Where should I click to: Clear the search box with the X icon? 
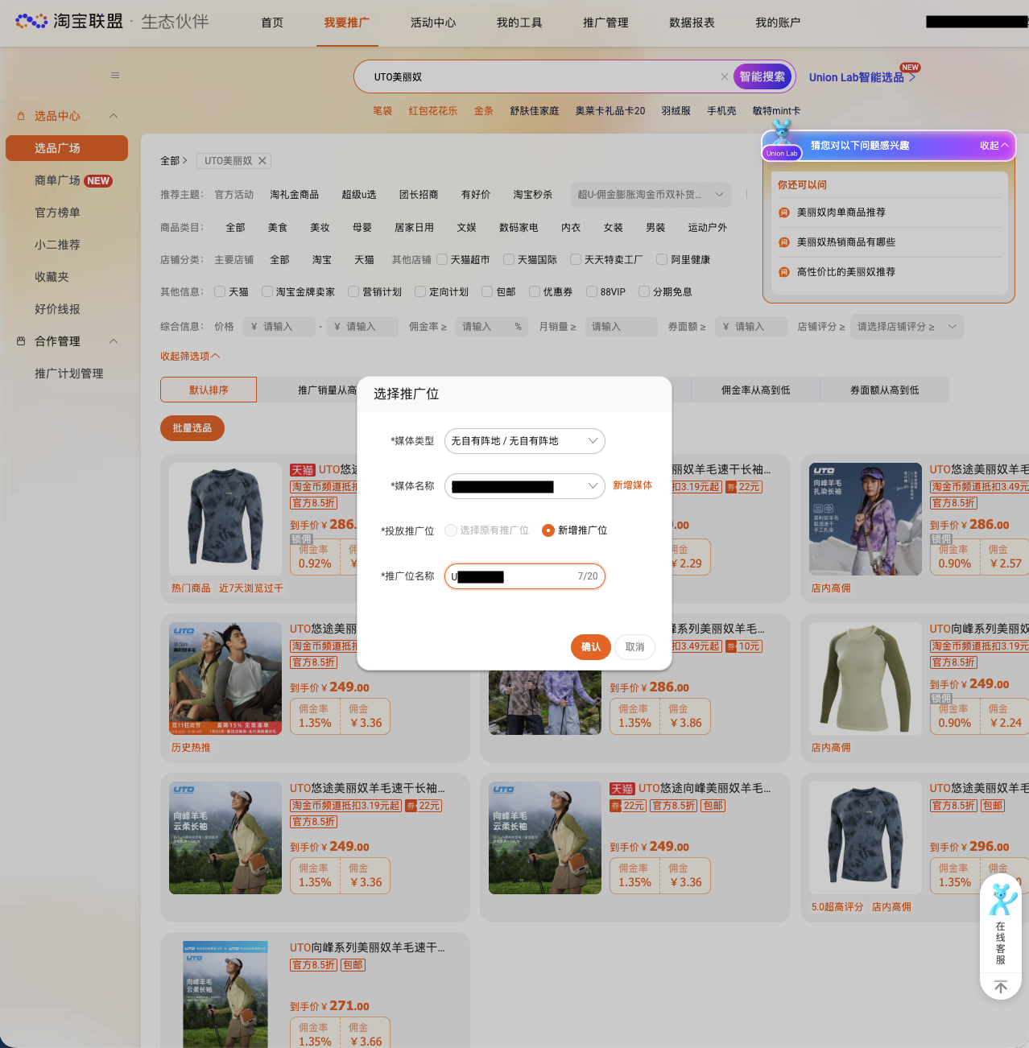724,76
